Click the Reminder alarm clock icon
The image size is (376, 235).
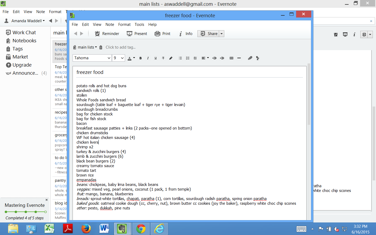[x=97, y=34]
